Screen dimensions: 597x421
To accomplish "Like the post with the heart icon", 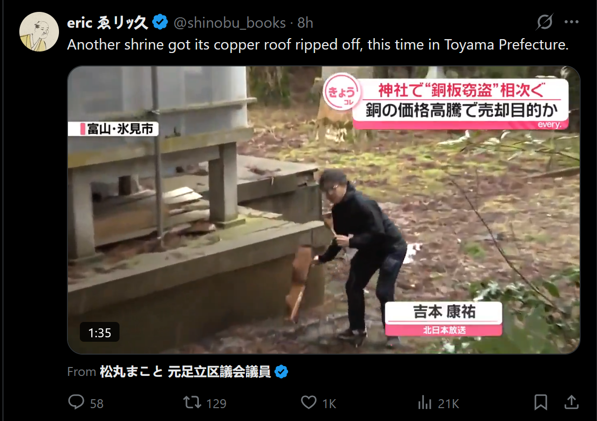I will click(308, 402).
